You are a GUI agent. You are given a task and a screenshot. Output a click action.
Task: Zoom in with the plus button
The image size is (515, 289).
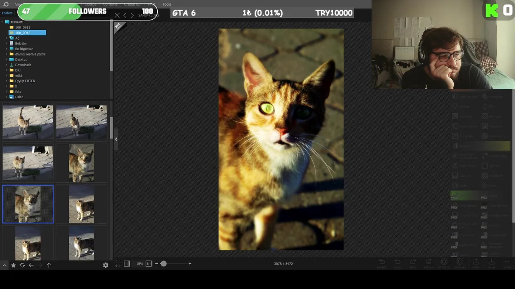190,264
